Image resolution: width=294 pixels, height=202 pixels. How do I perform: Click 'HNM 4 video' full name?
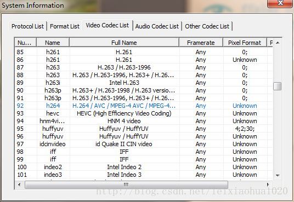(x=124, y=121)
